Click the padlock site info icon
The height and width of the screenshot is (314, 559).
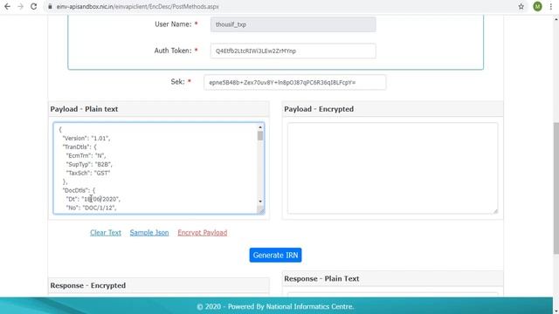point(50,6)
